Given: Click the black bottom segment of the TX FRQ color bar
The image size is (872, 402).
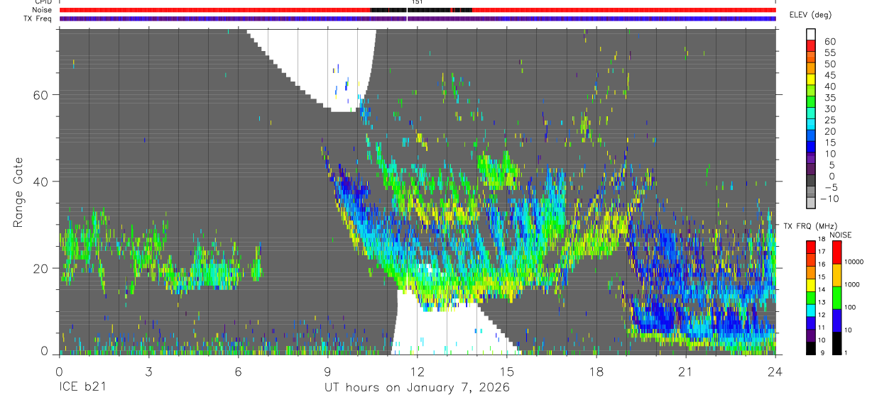Looking at the screenshot, I should 811,348.
